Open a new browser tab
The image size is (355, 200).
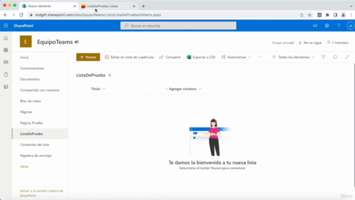(143, 6)
